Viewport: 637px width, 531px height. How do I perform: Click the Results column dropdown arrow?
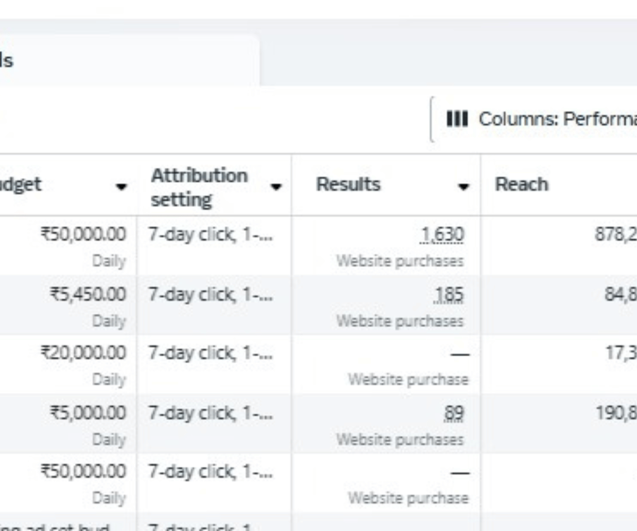pos(464,186)
